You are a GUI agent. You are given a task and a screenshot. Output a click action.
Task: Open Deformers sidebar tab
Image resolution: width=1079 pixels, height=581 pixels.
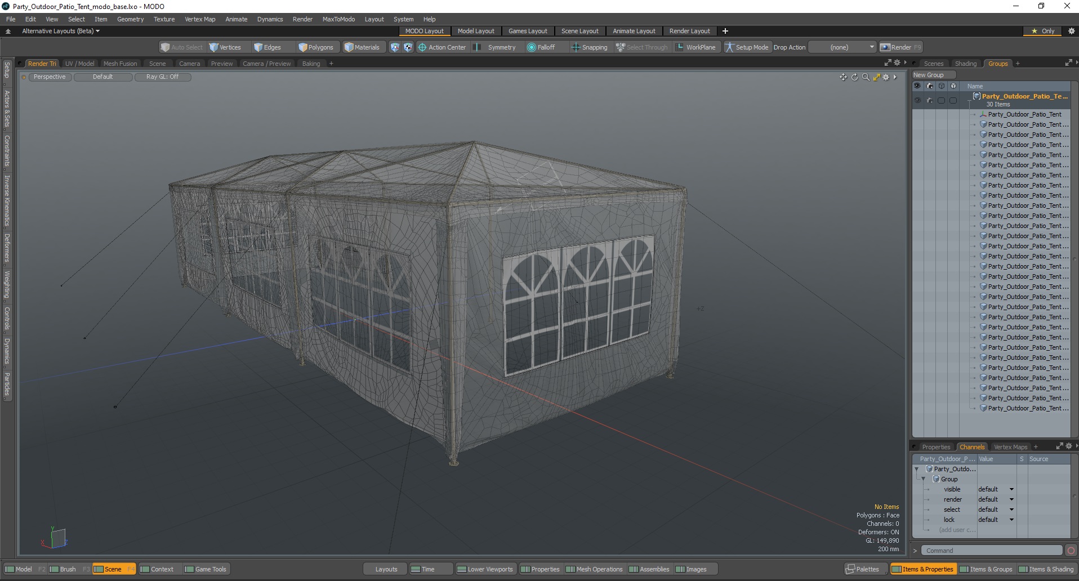point(7,248)
